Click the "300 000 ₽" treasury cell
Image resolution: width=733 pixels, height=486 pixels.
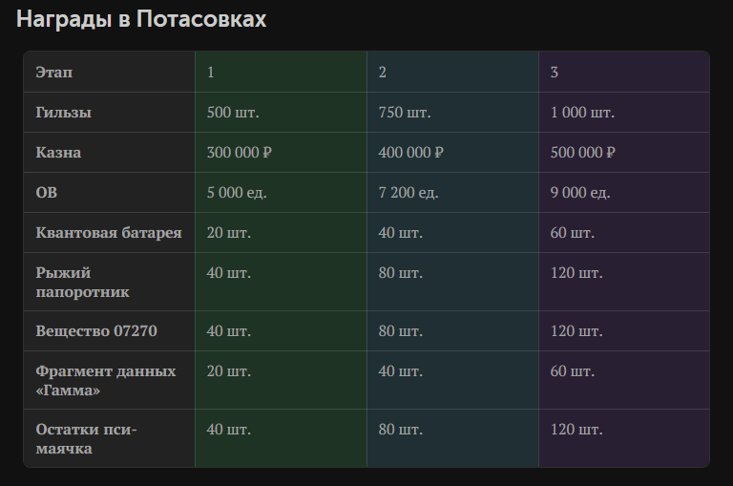coord(239,153)
